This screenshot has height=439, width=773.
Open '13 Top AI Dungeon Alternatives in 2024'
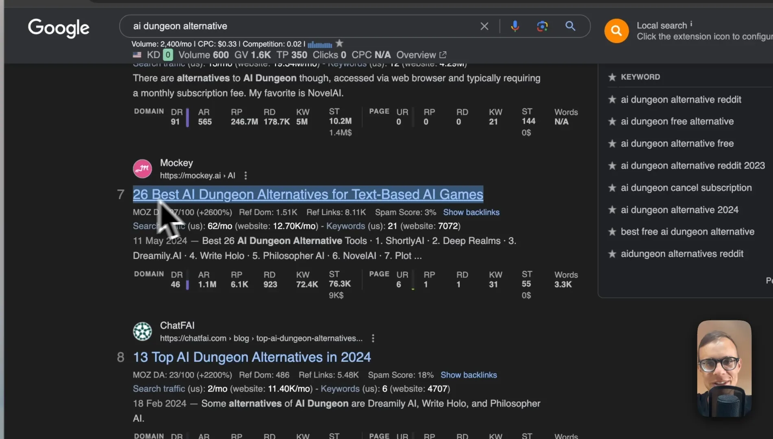[252, 357]
